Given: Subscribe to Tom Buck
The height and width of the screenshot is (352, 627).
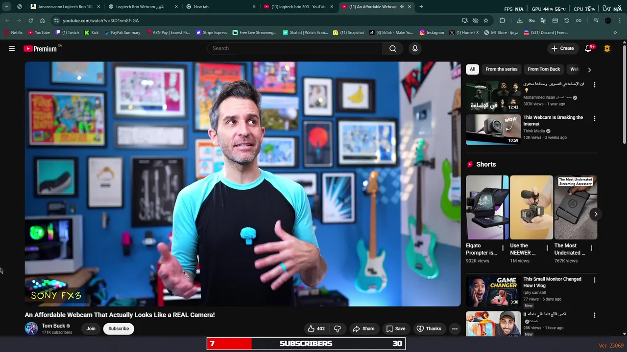Looking at the screenshot, I should coord(119,329).
